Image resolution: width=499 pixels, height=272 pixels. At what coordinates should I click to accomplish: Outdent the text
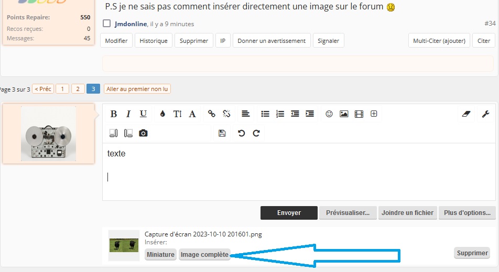click(x=295, y=114)
